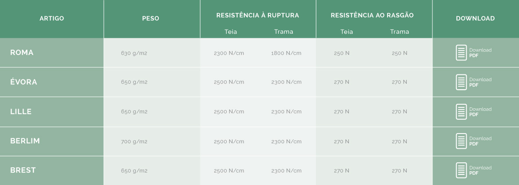Screen dimensions: 519x185
Task: Select the ROMA article name
Action: (22, 53)
